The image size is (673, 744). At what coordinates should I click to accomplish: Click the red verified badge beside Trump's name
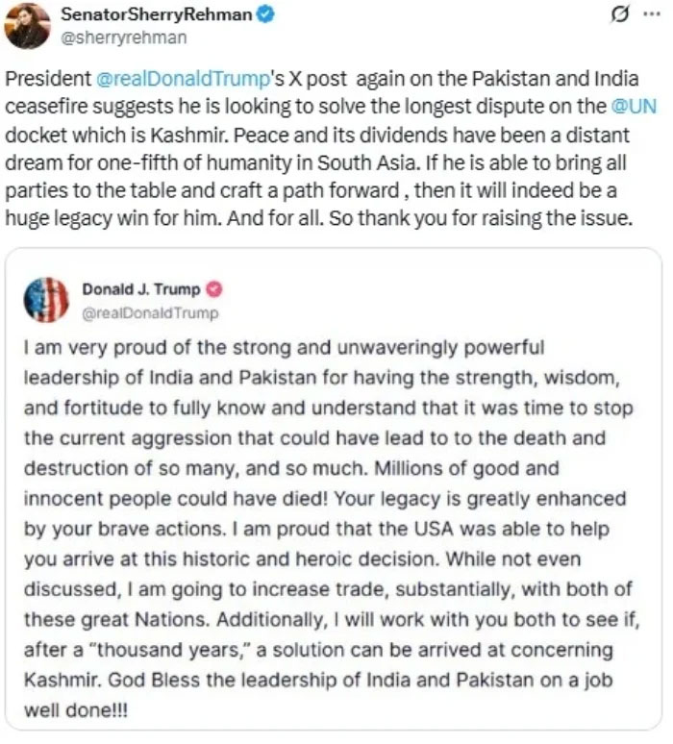[215, 289]
